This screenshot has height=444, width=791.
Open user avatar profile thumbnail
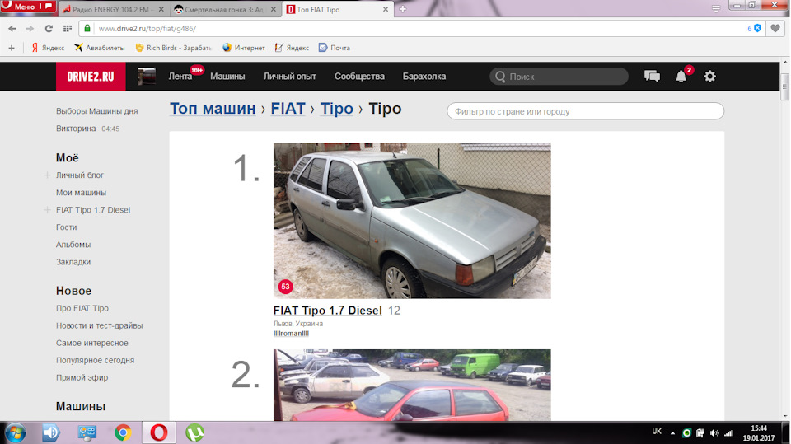(x=147, y=77)
